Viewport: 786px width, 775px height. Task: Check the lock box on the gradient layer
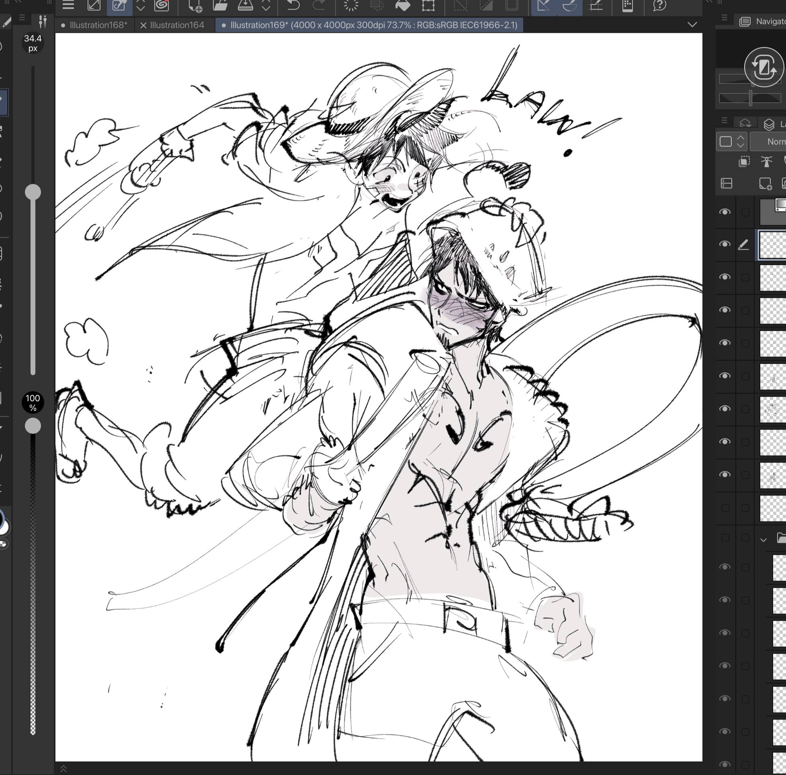(x=745, y=212)
